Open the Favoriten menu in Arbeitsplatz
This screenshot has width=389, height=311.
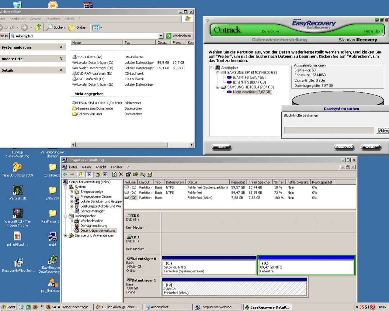pyautogui.click(x=53, y=19)
